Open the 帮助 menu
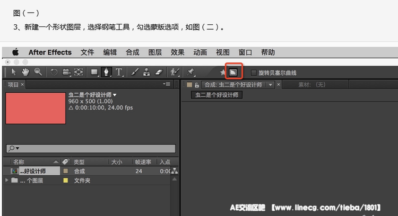The width and height of the screenshot is (398, 216). click(x=268, y=52)
